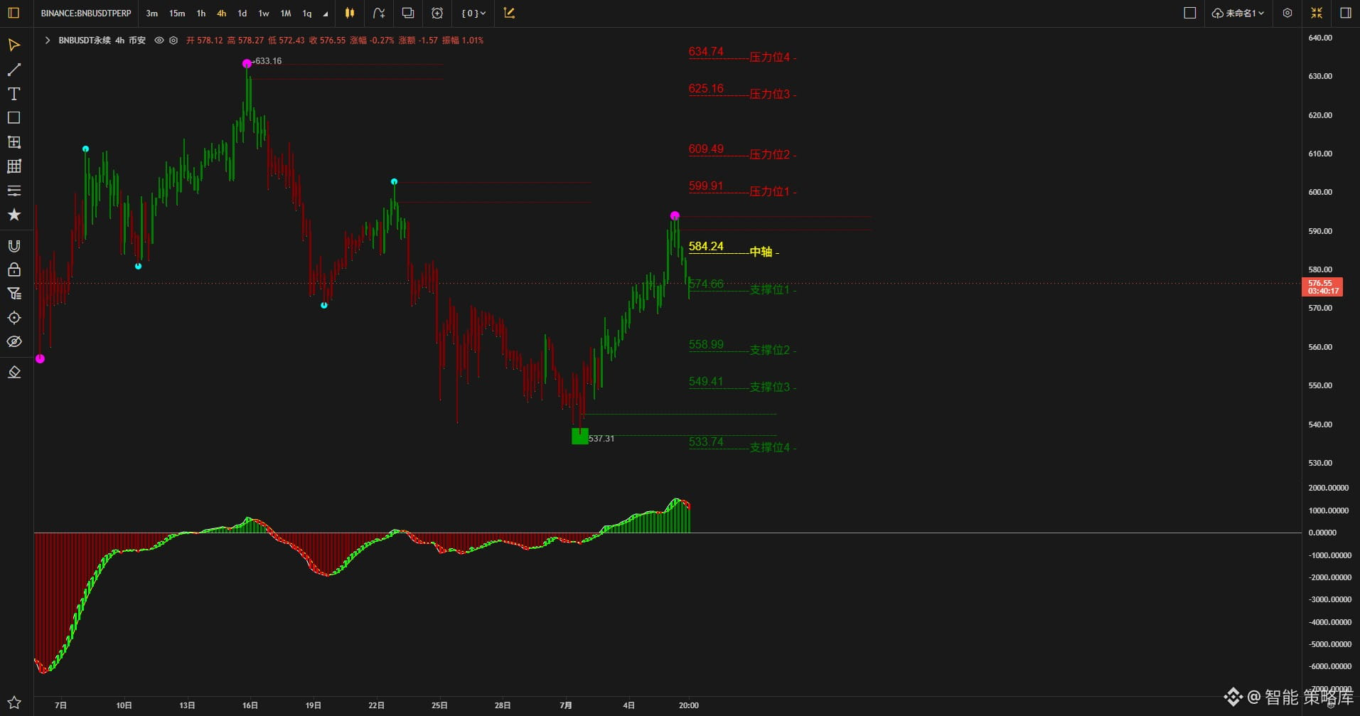
Task: Switch to the 1h timeframe
Action: tap(201, 13)
